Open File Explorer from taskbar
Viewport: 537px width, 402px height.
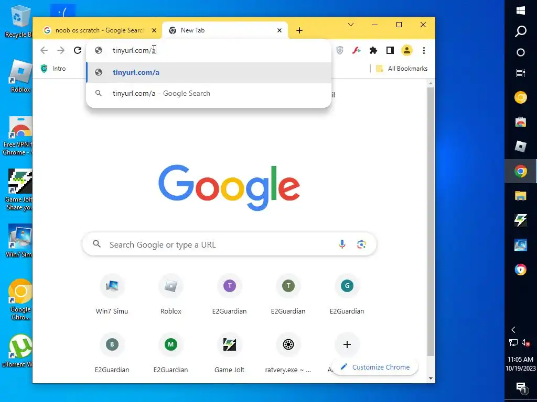tap(521, 196)
